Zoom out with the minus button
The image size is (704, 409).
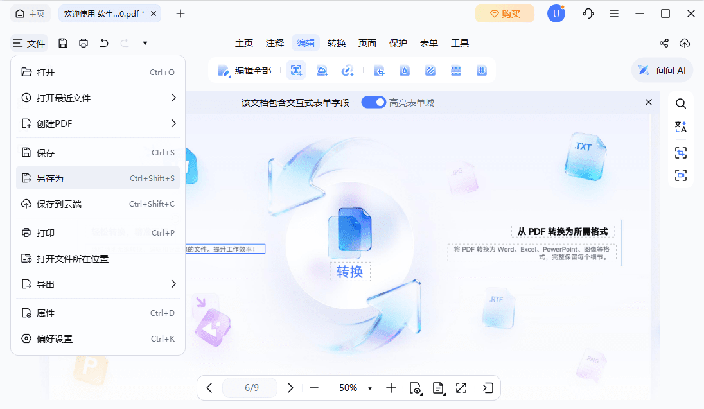point(314,387)
